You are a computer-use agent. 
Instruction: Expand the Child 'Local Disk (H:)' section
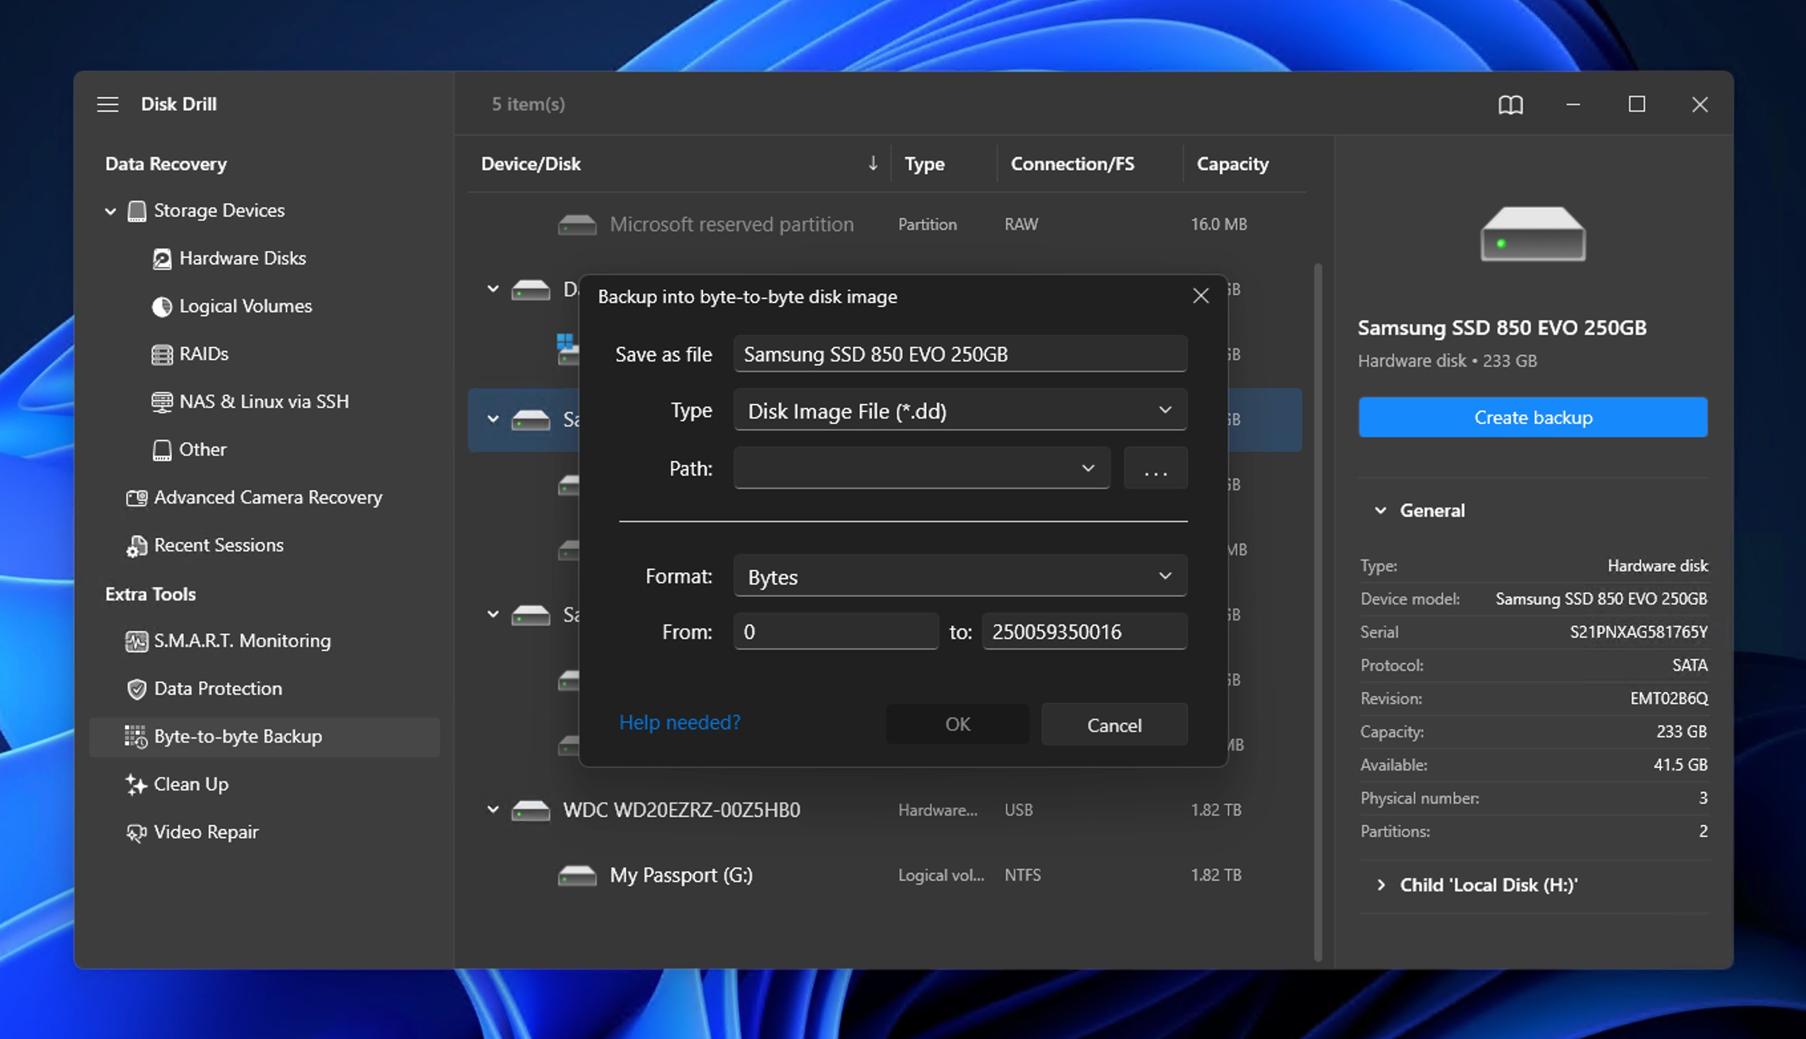[1380, 886]
